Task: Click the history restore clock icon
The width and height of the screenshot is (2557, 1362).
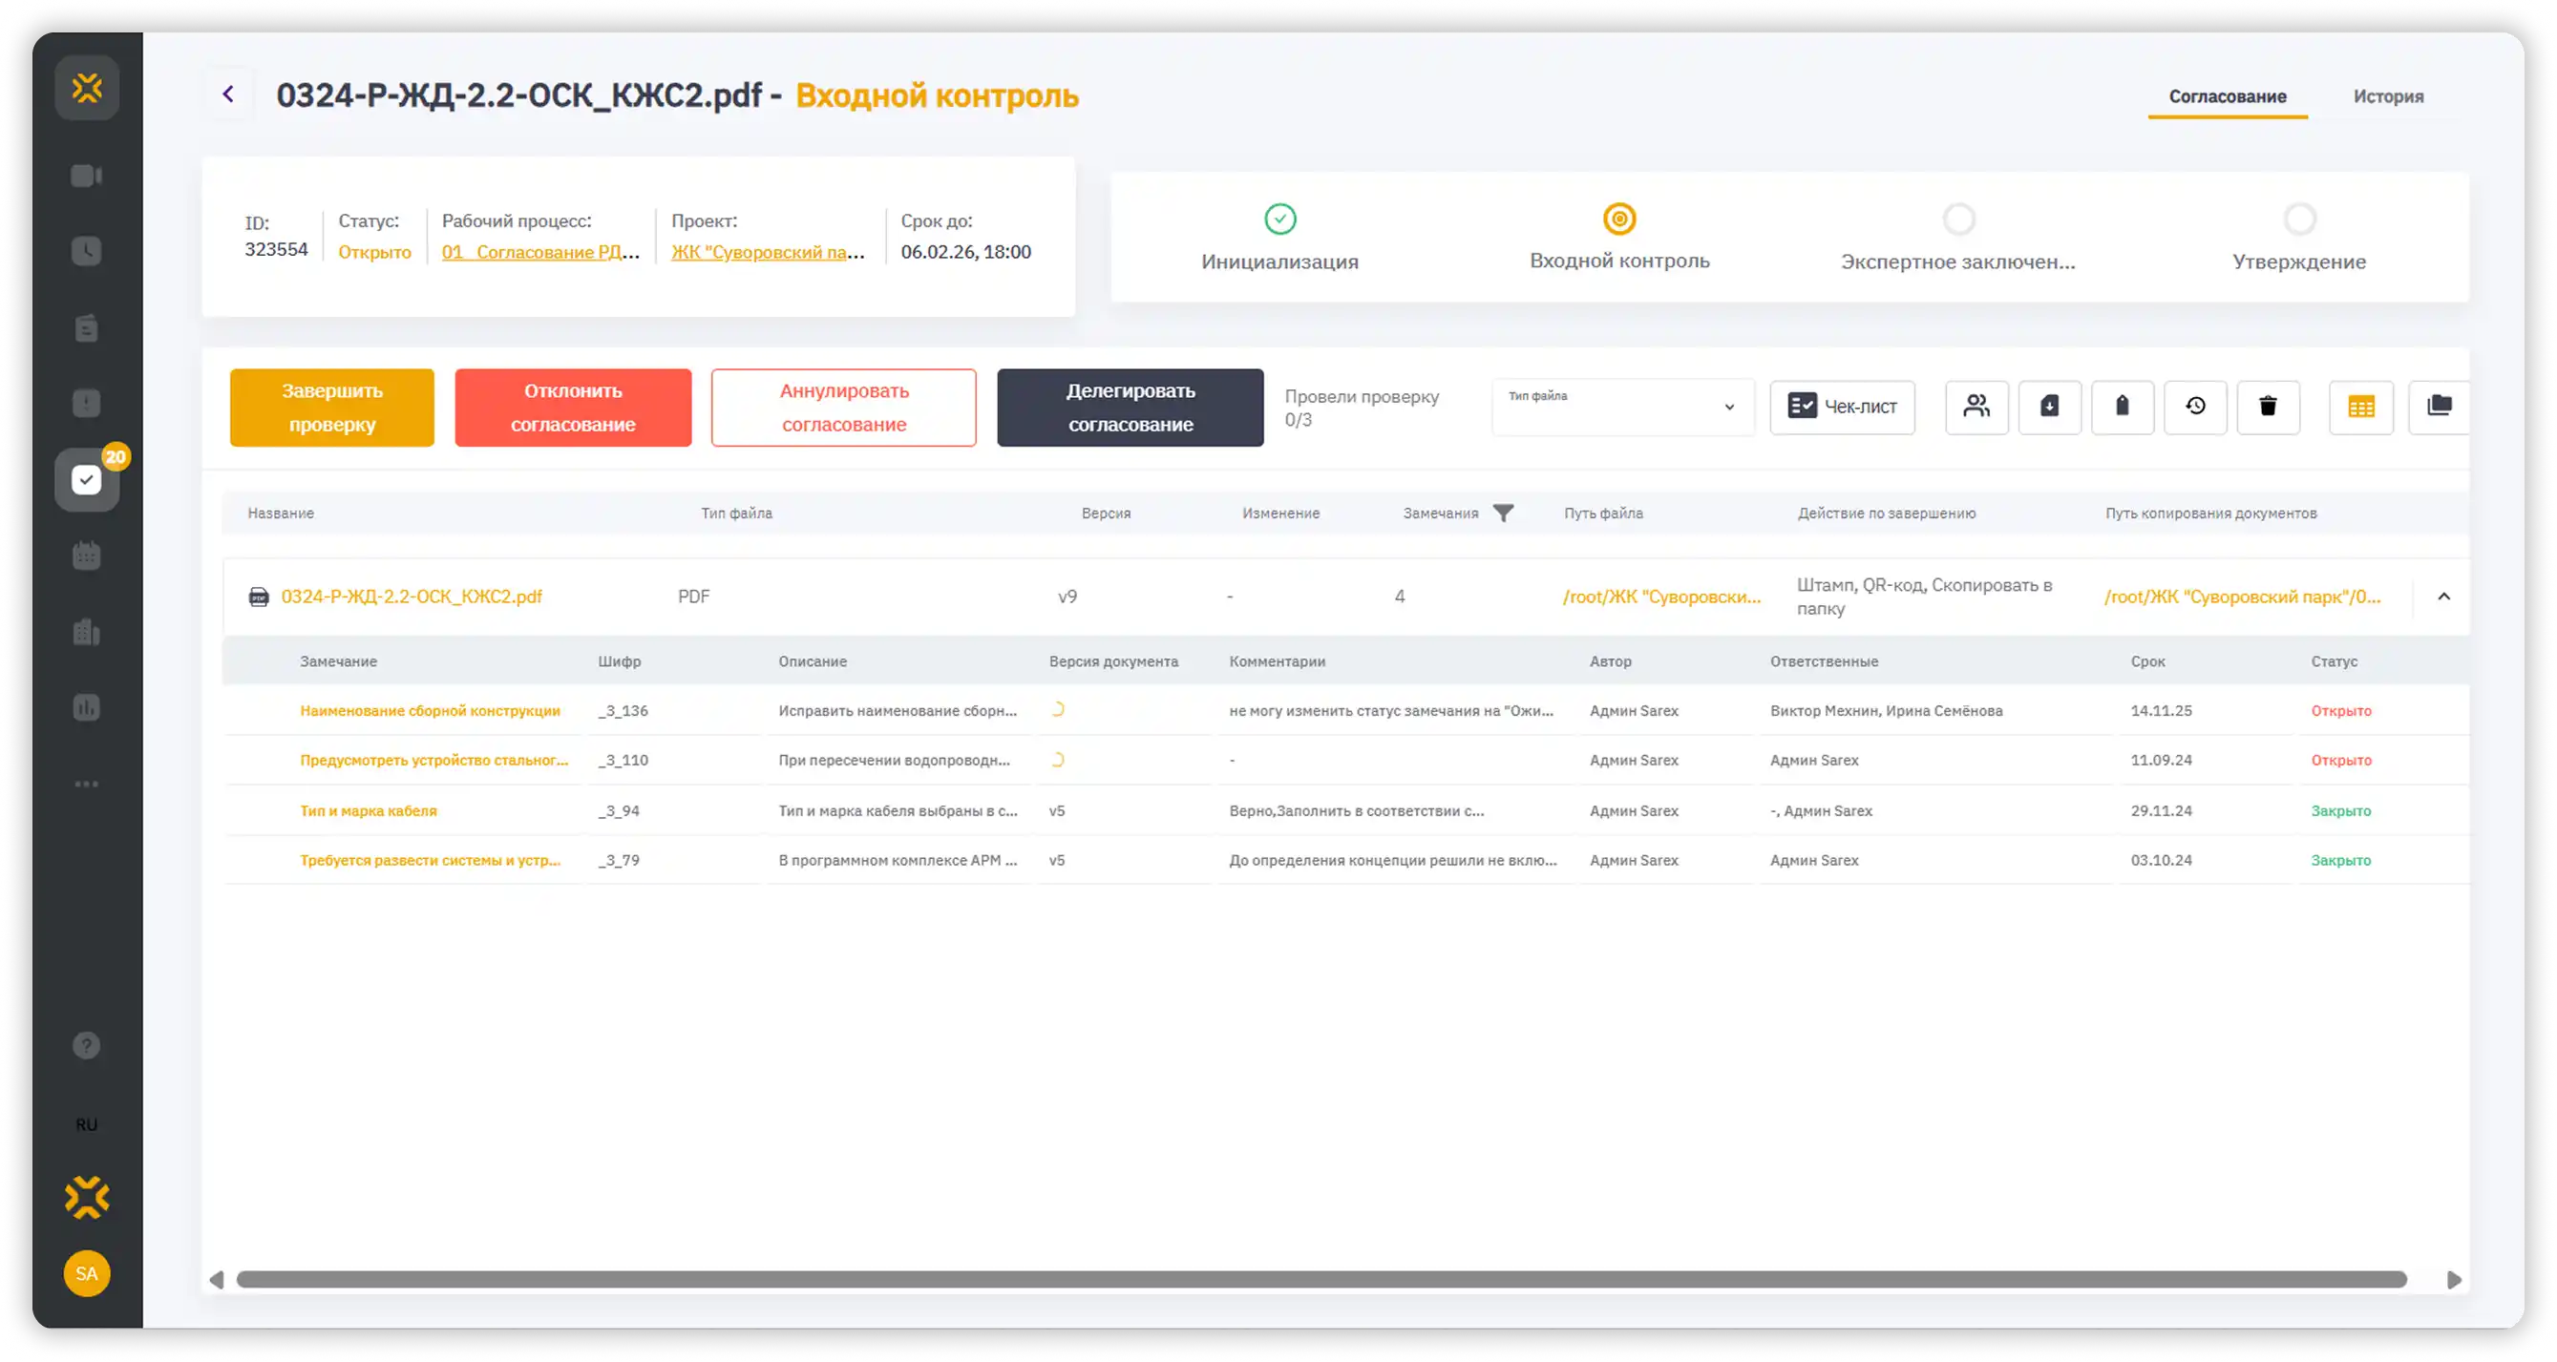Action: click(2195, 407)
